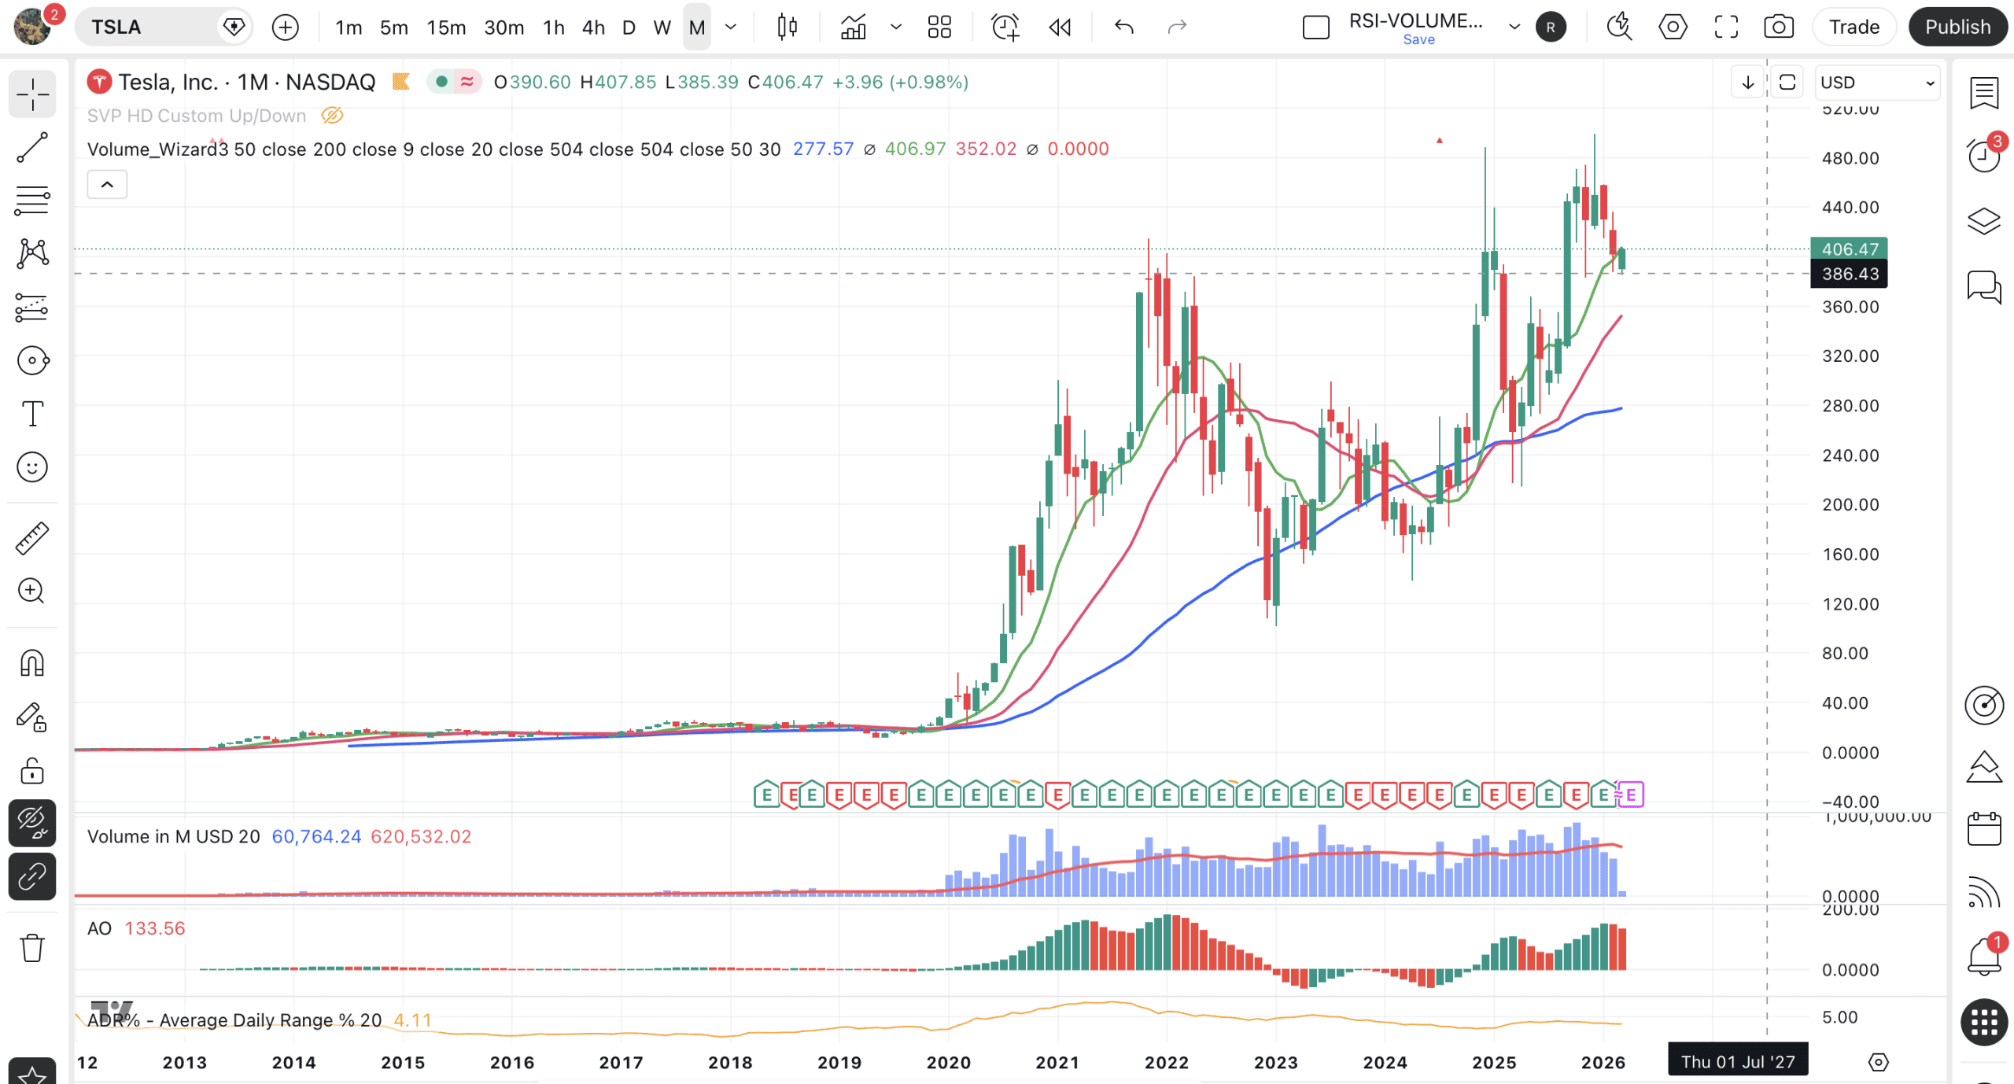2014x1084 pixels.
Task: Toggle magnet mode snapping
Action: pyautogui.click(x=32, y=663)
